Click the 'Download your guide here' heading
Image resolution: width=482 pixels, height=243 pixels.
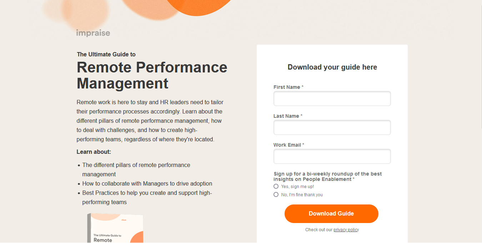(332, 67)
